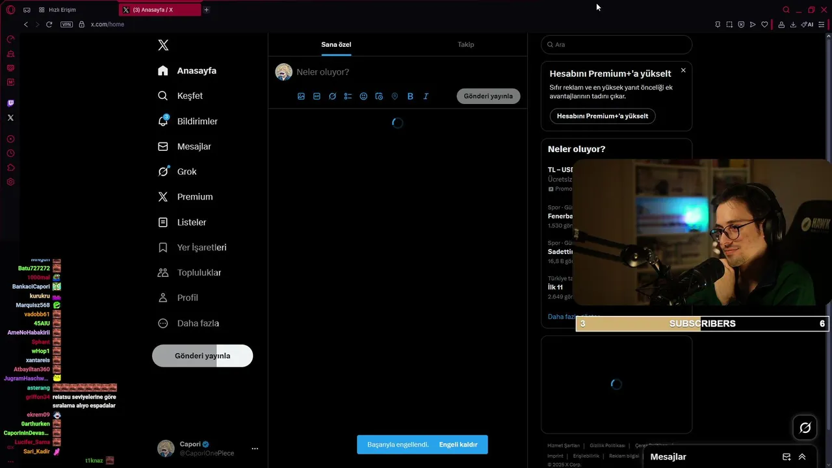The width and height of the screenshot is (832, 468).
Task: Open account options dots next to Capori
Action: coord(255,448)
